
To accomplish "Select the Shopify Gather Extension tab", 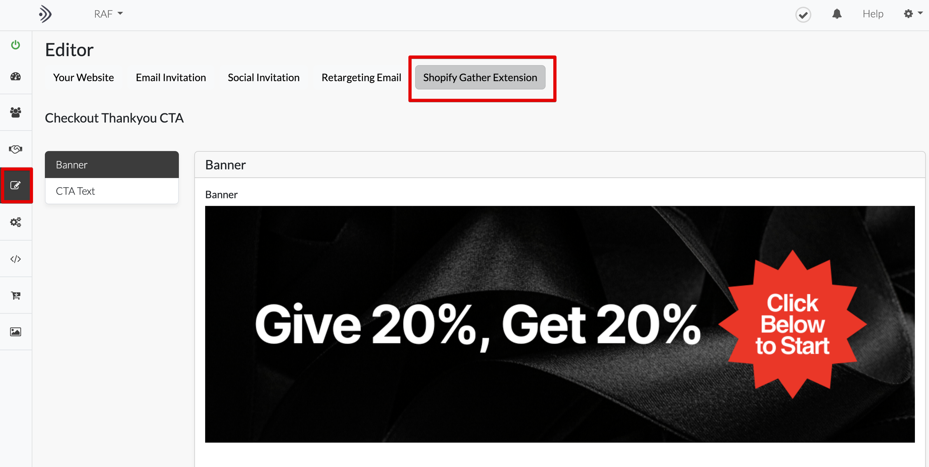I will pyautogui.click(x=480, y=77).
